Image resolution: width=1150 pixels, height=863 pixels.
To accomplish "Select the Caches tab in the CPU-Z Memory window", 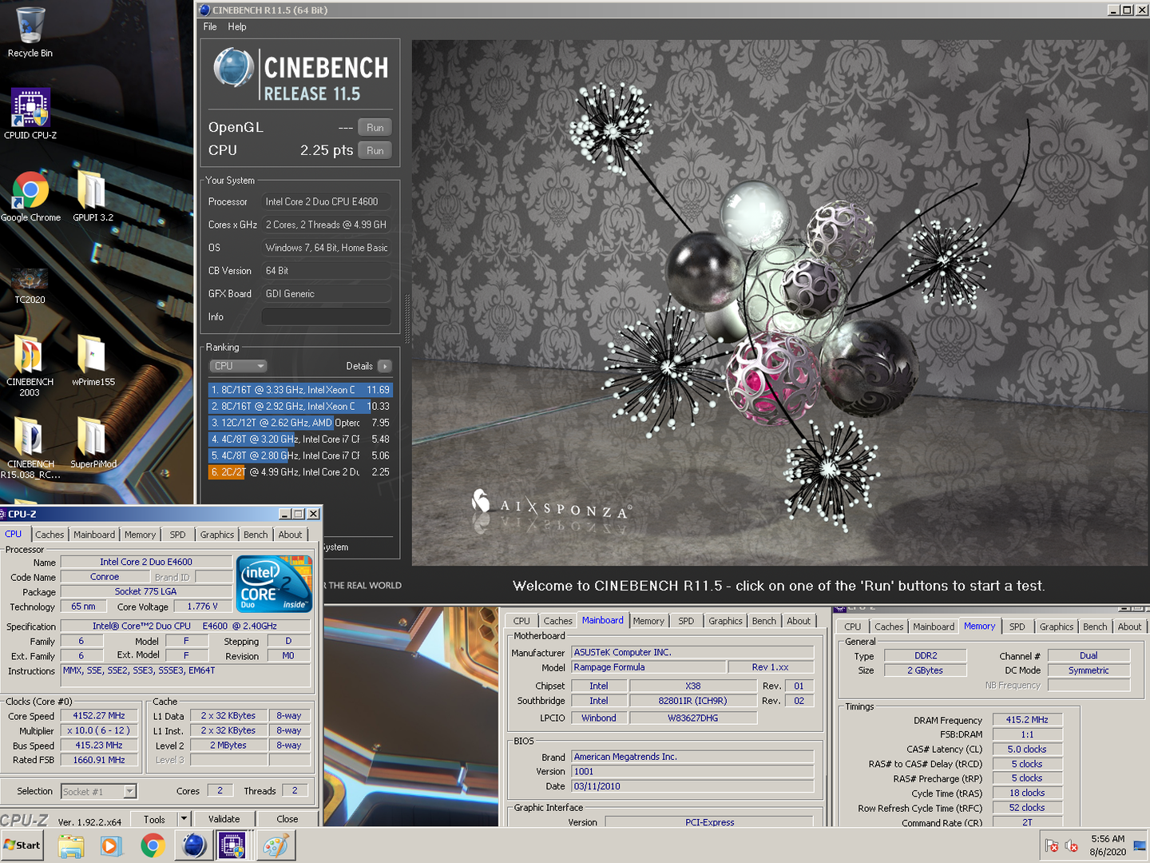I will 889,626.
